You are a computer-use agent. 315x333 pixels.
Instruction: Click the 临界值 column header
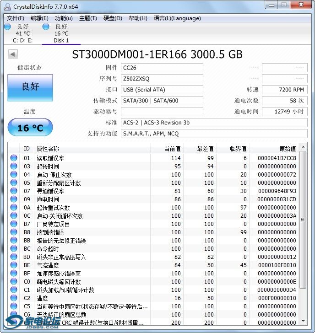click(x=233, y=149)
